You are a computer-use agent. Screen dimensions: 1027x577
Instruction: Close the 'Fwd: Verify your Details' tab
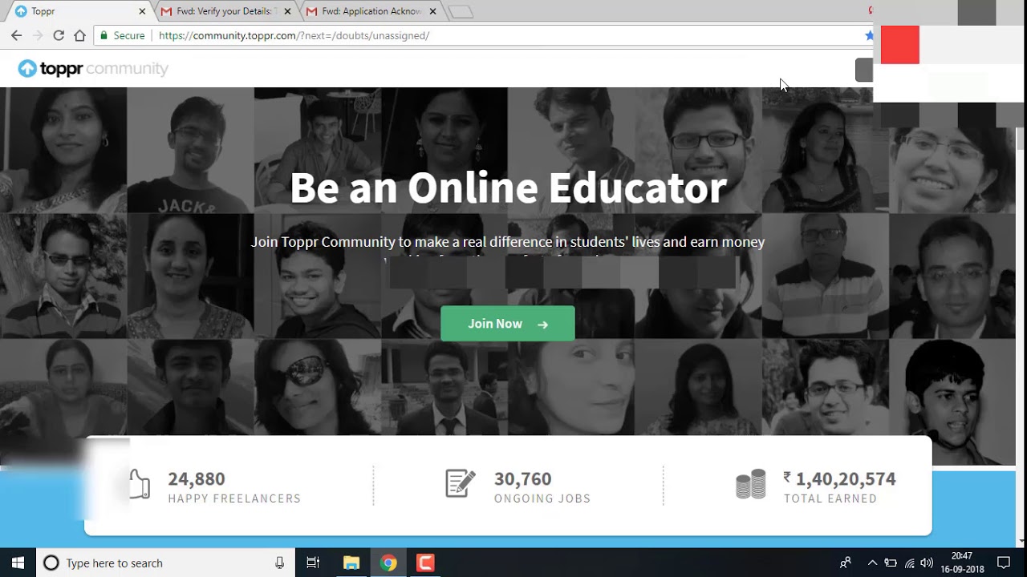287,11
